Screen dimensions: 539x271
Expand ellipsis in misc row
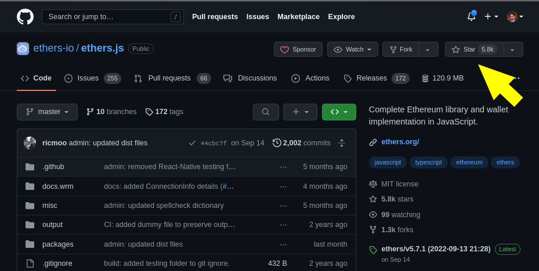[x=283, y=206]
